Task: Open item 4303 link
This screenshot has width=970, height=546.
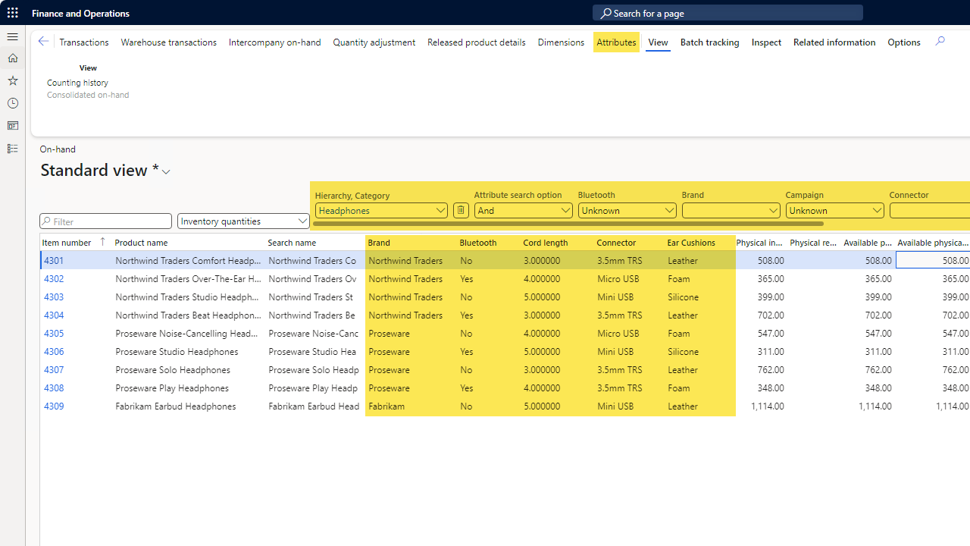Action: [54, 297]
